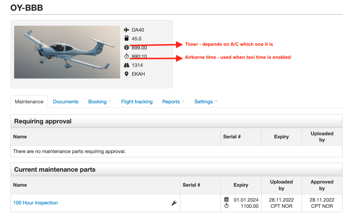The image size is (348, 216).
Task: Open the Flight tracking tab
Action: 137,101
